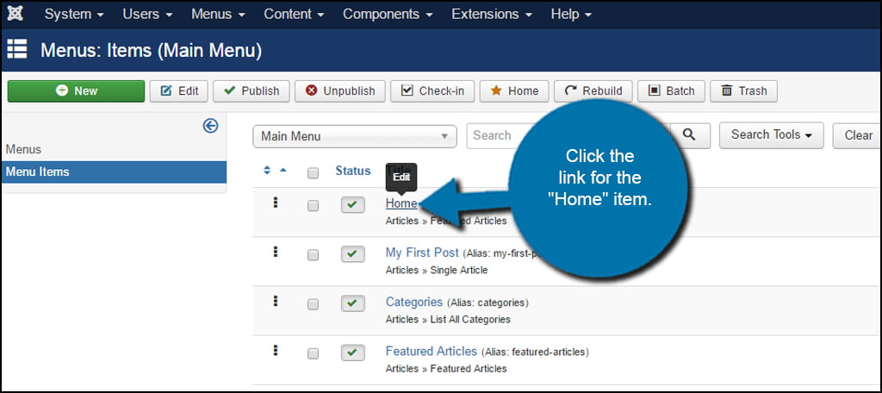Click 'Articles » List All Categories' text
This screenshot has width=882, height=393.
(x=448, y=319)
